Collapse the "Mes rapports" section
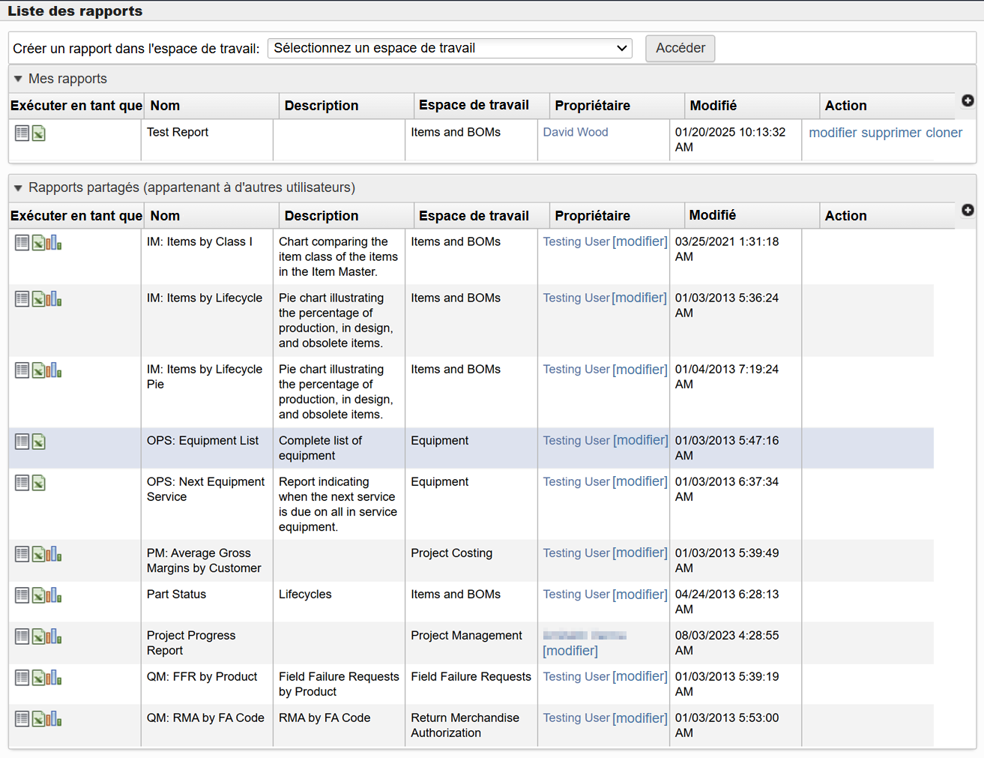The image size is (984, 758). coord(19,79)
